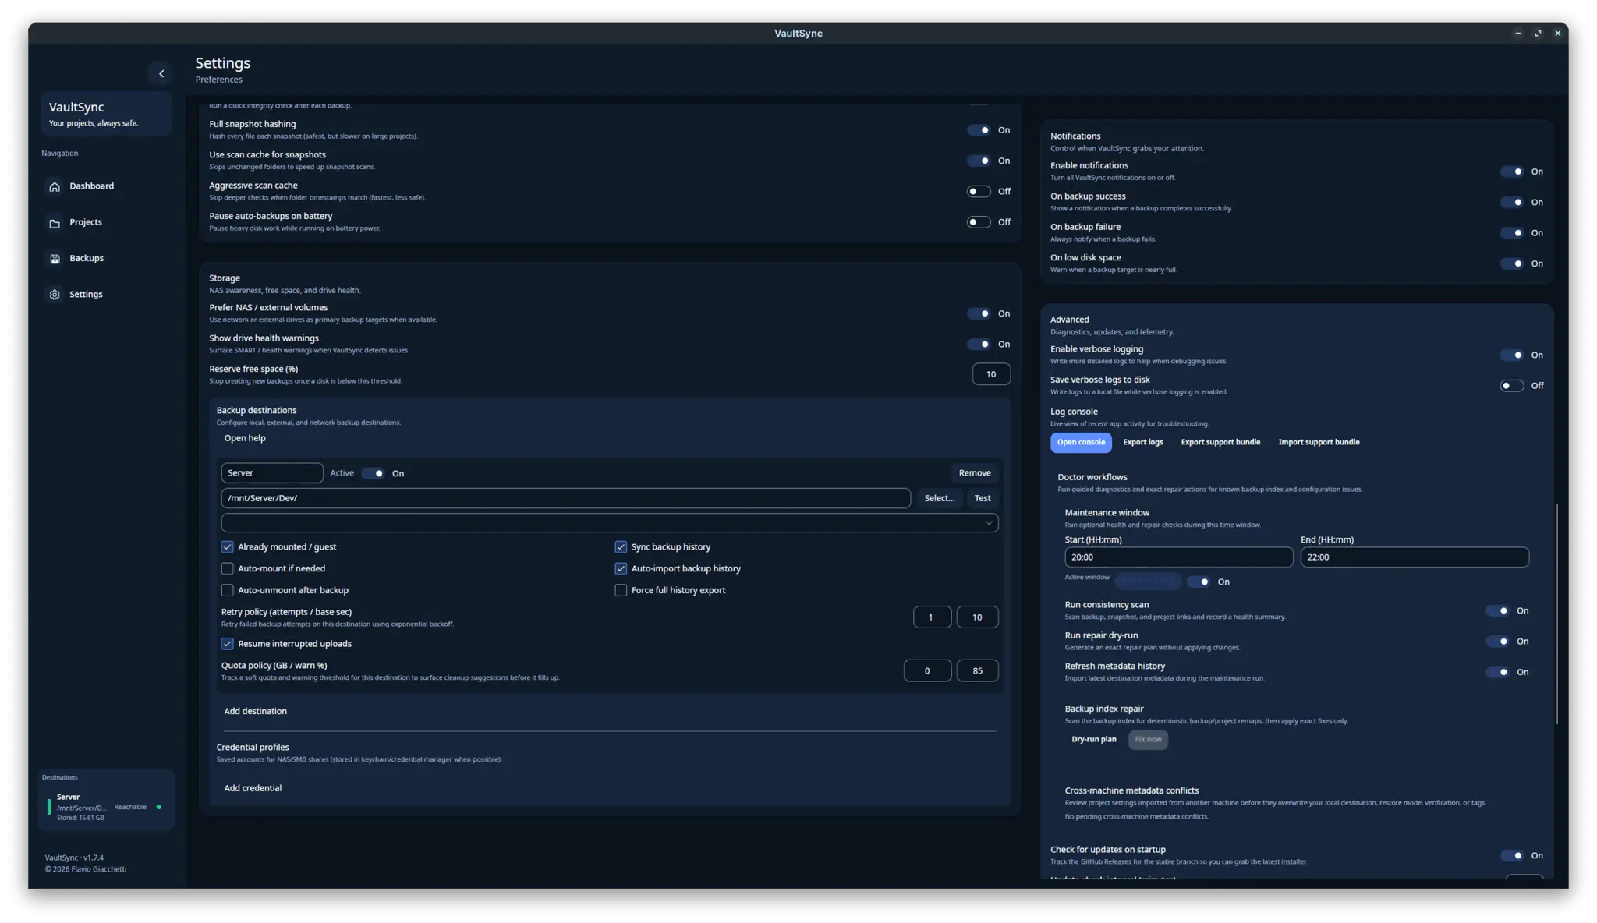Click destination name field Server
Screen dimensions: 1597x923
click(272, 473)
